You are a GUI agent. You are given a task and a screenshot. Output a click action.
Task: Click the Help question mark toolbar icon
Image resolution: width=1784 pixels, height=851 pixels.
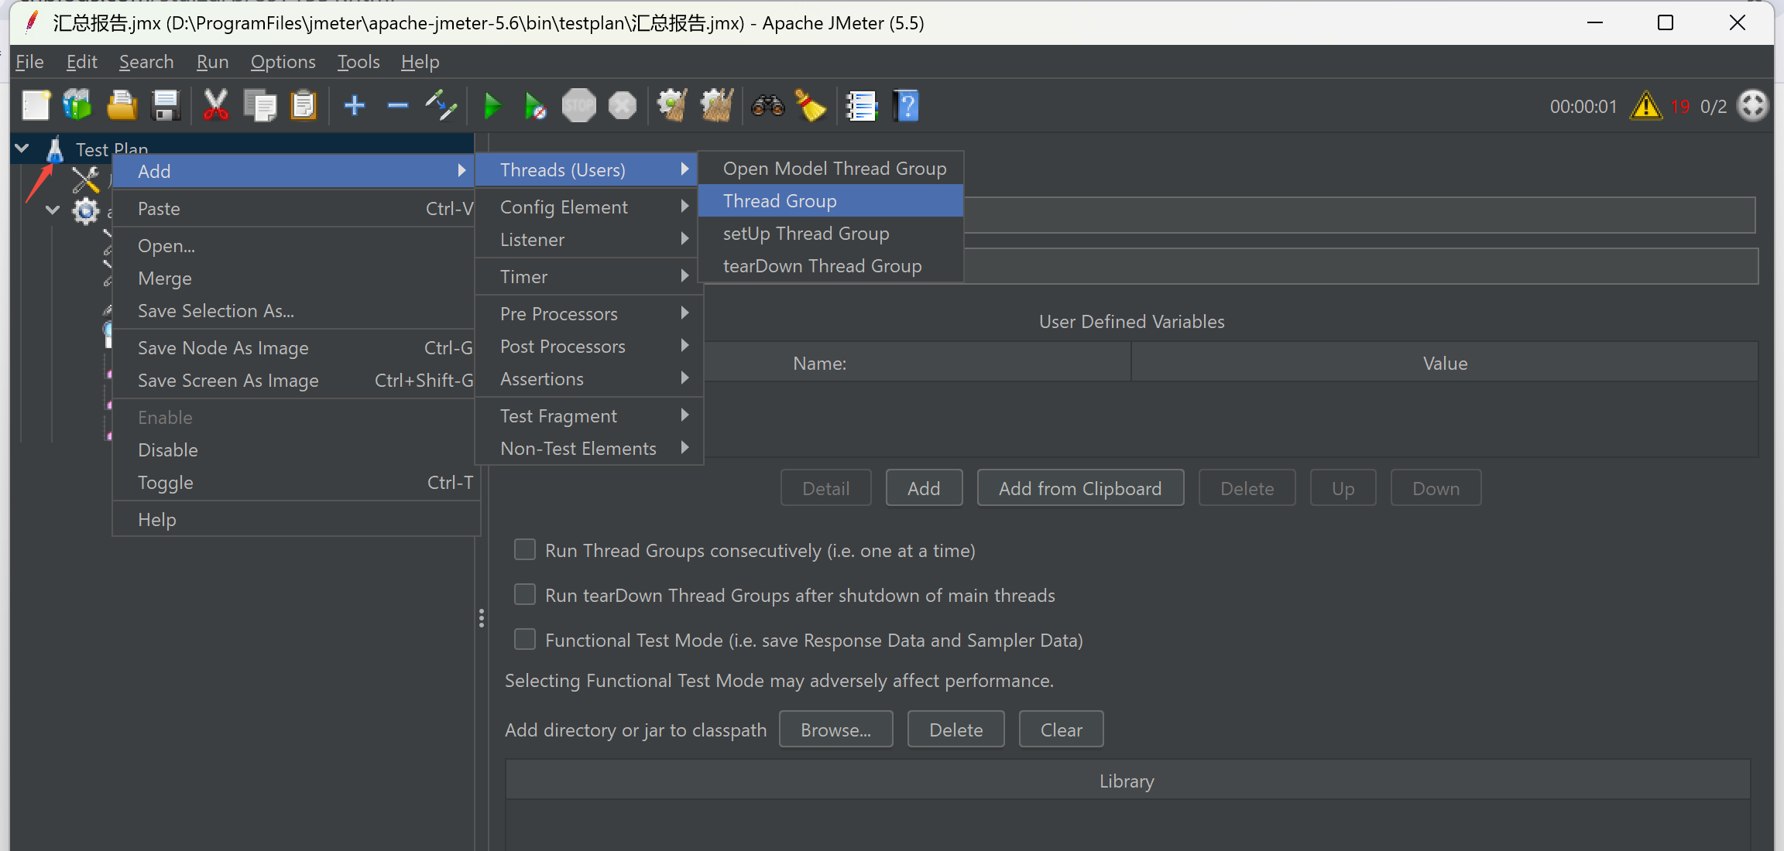click(906, 106)
